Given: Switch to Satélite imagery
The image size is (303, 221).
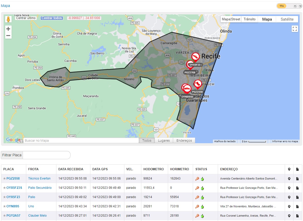Looking at the screenshot, I should pyautogui.click(x=287, y=19).
